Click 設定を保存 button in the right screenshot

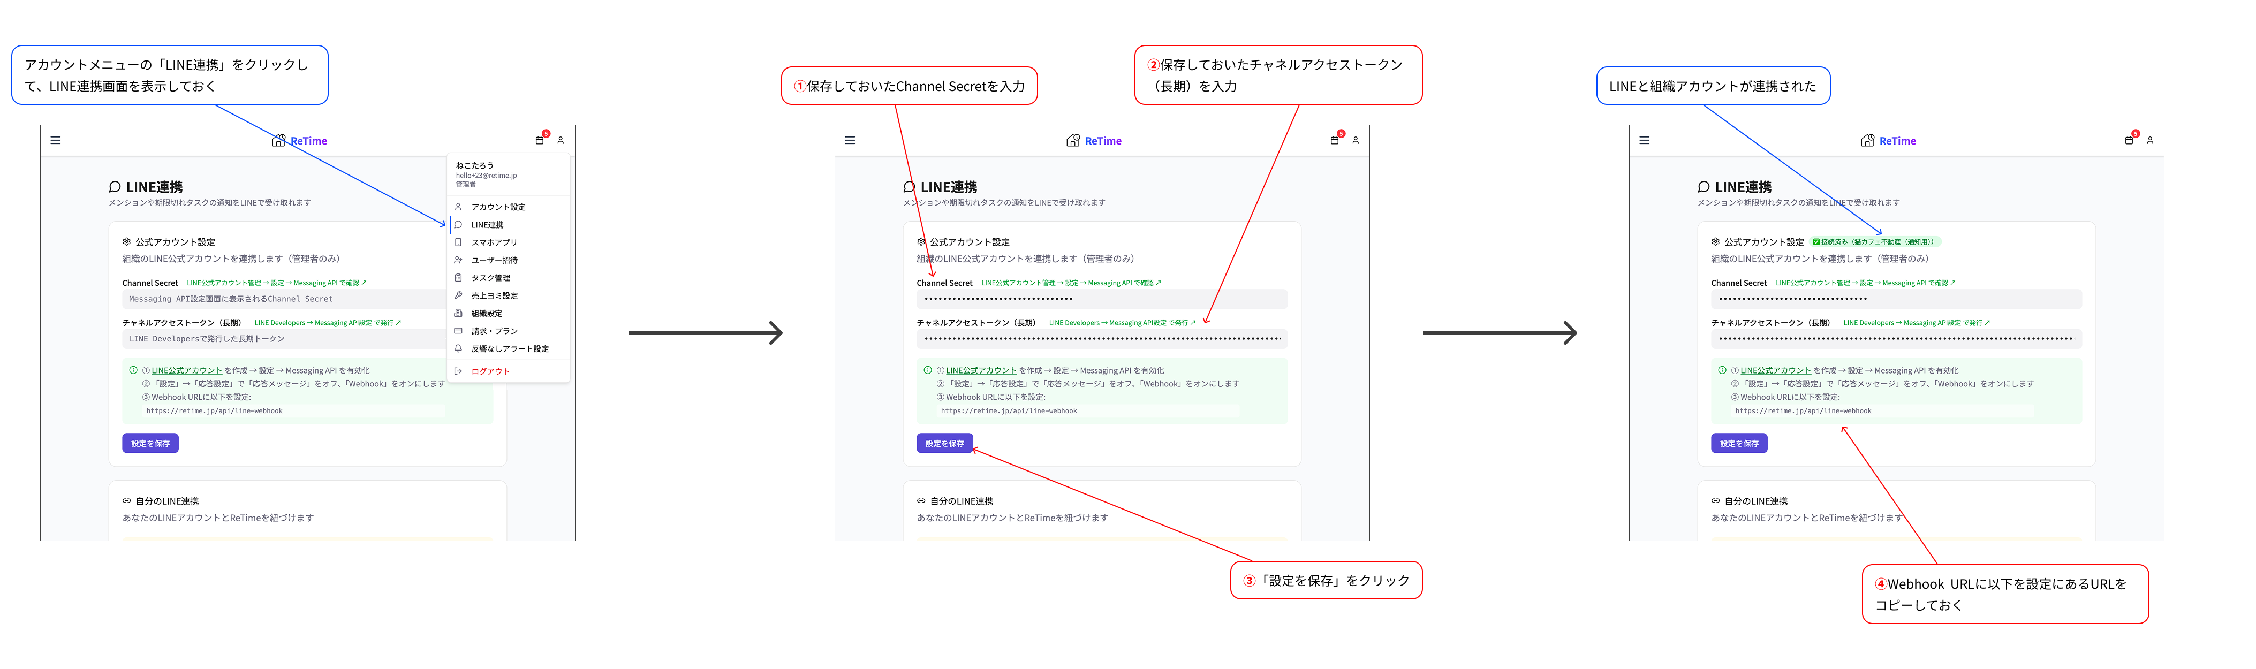(x=1739, y=443)
